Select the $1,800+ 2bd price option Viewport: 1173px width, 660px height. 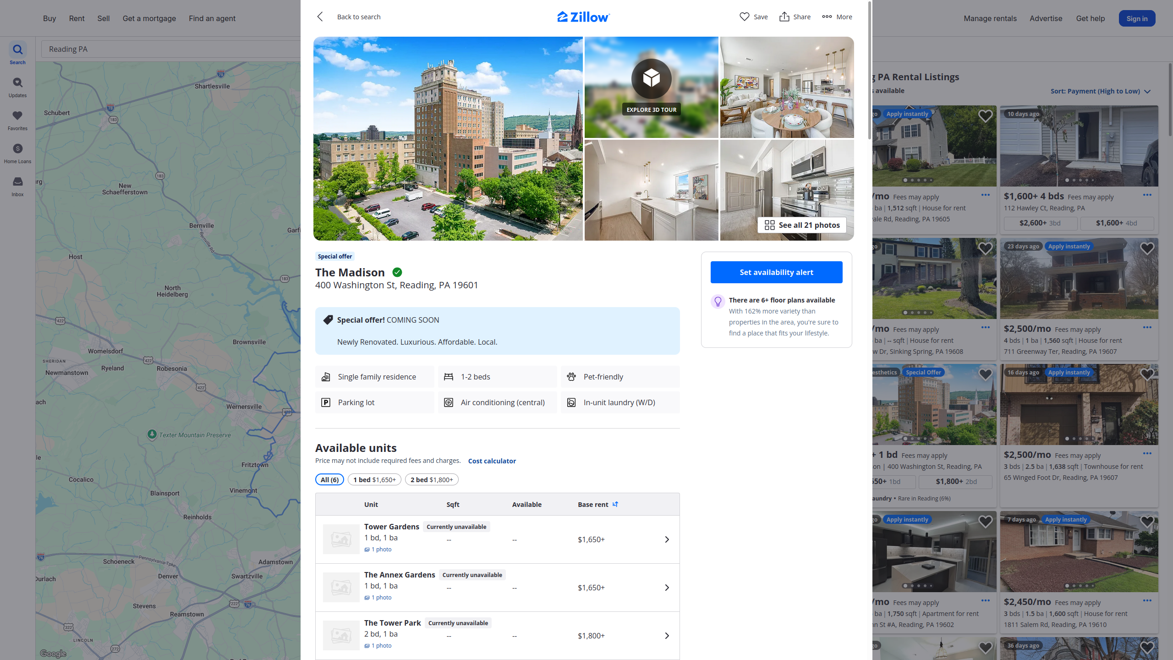click(x=956, y=482)
